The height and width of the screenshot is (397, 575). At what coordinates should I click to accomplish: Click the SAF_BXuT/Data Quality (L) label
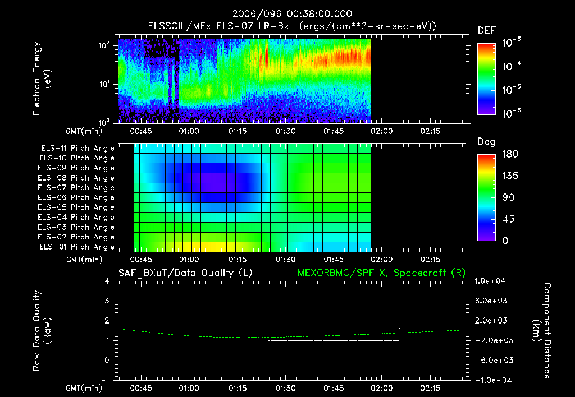pyautogui.click(x=185, y=273)
